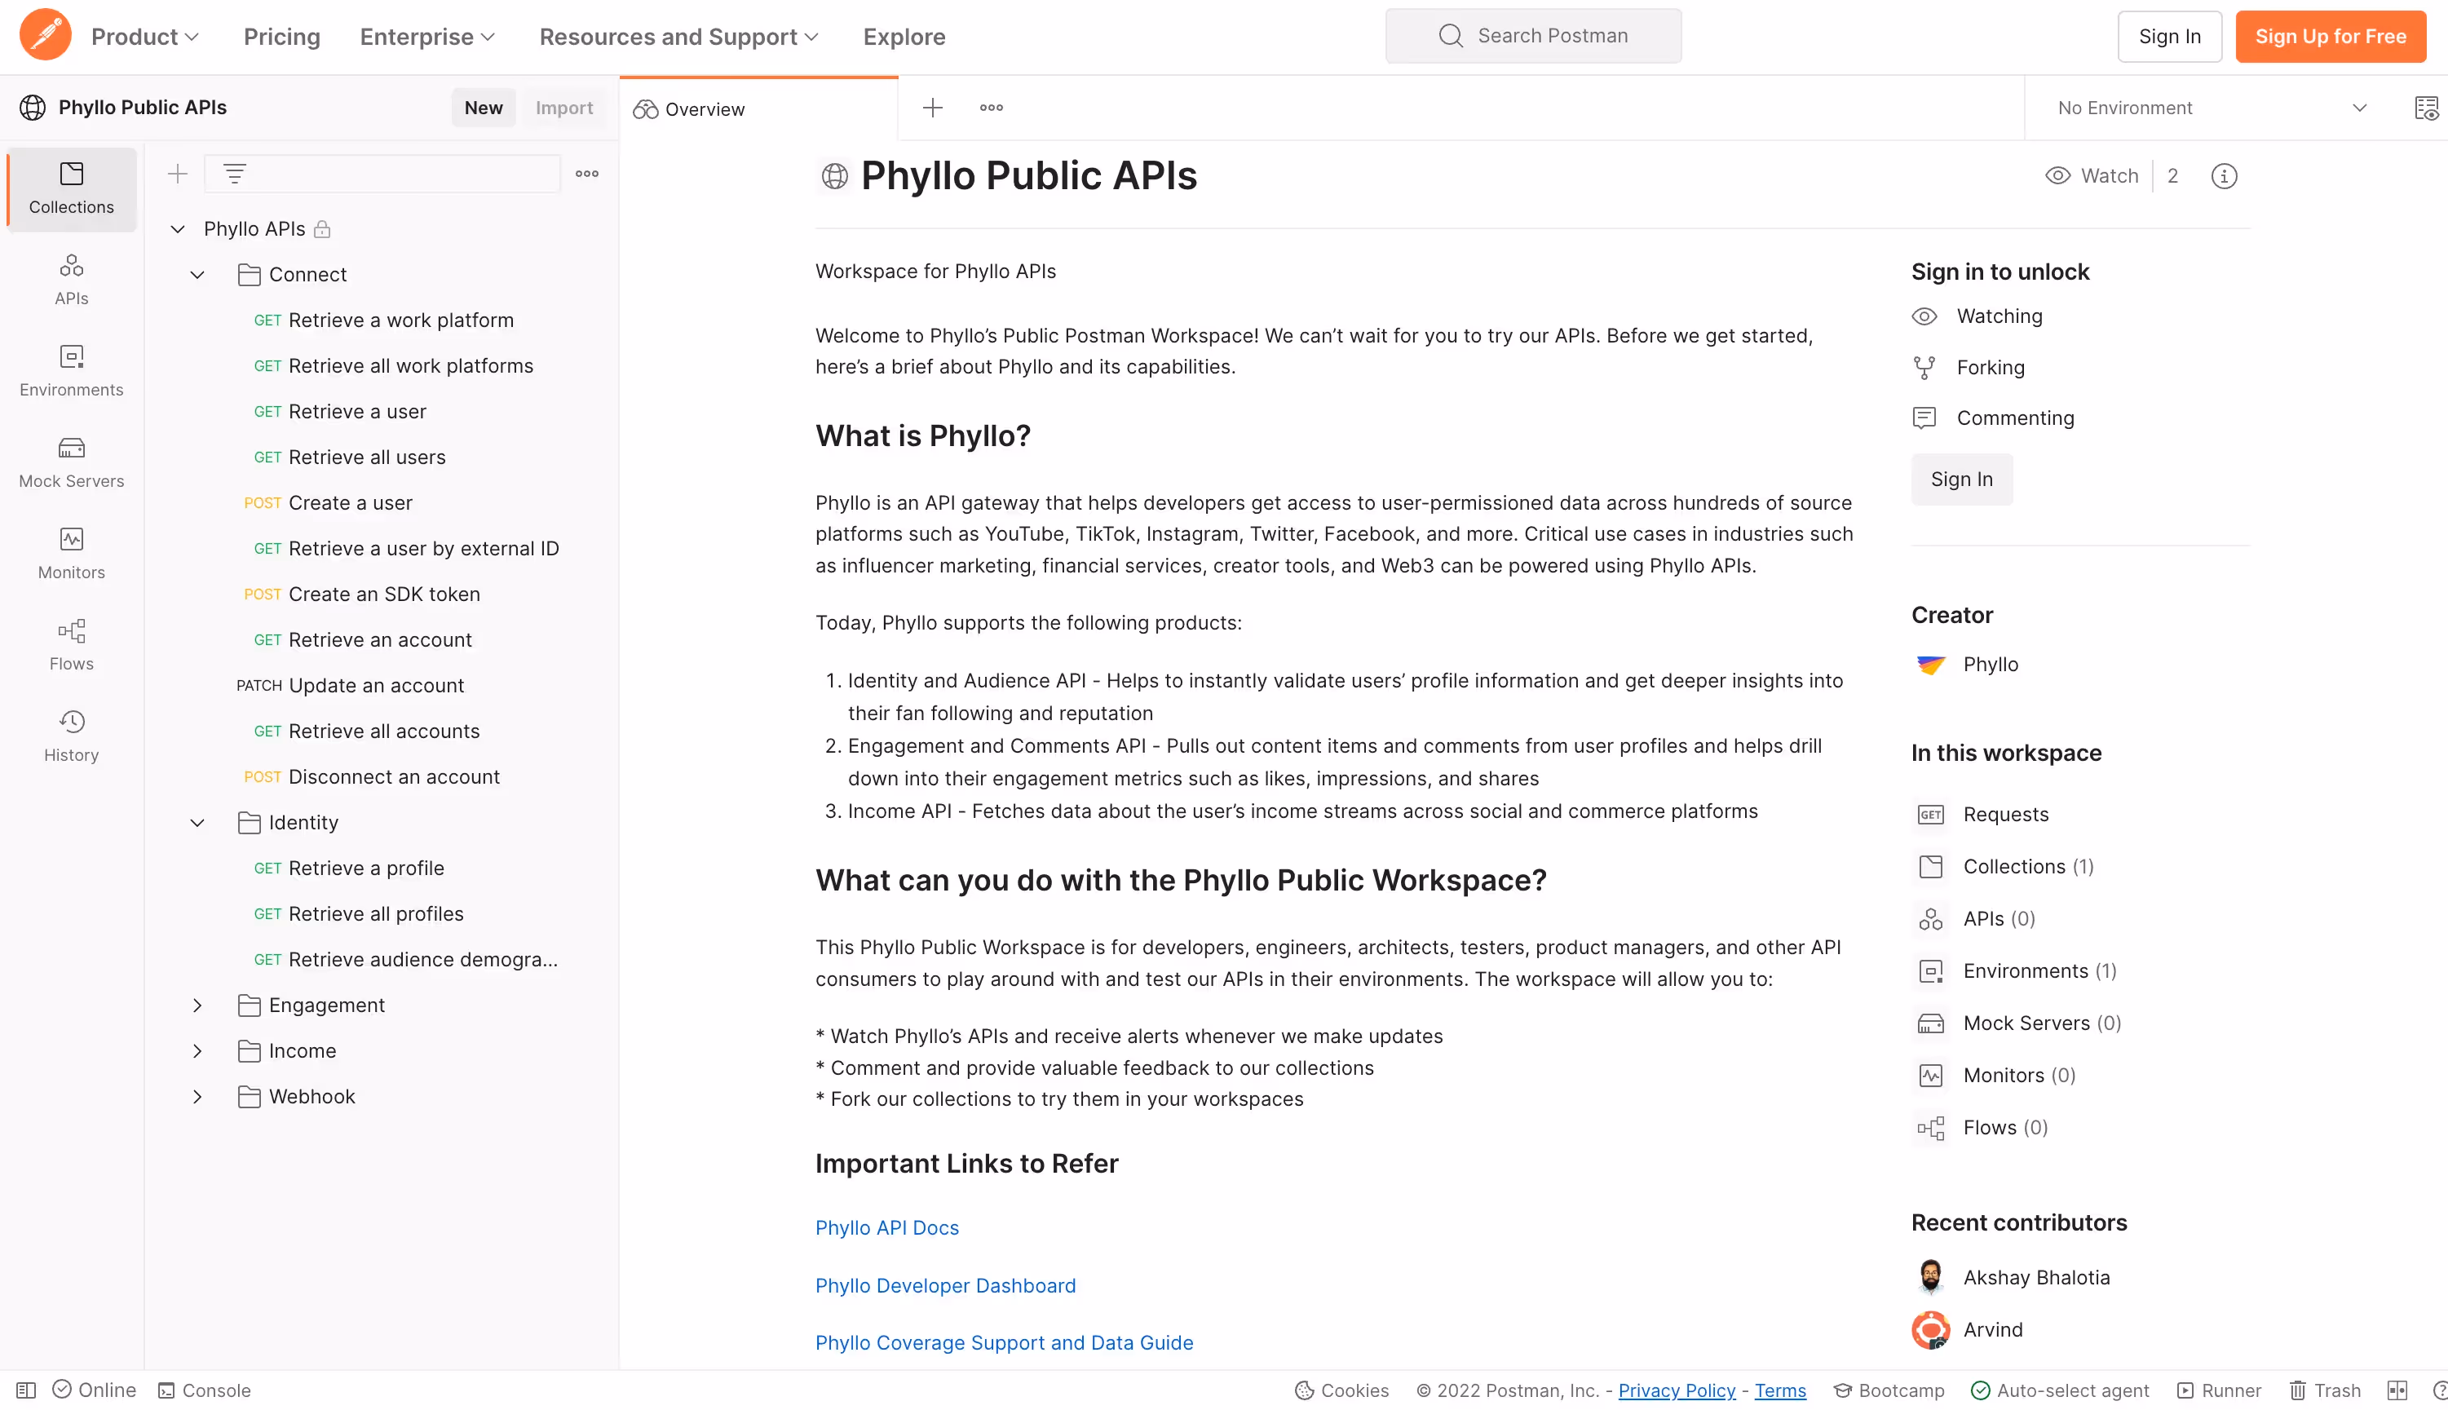Watch the Phyllo Public APIs workspace
The image size is (2448, 1410).
pos(2092,175)
